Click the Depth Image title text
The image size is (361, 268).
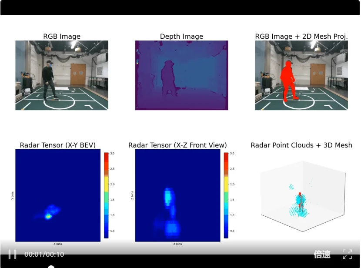click(x=181, y=37)
